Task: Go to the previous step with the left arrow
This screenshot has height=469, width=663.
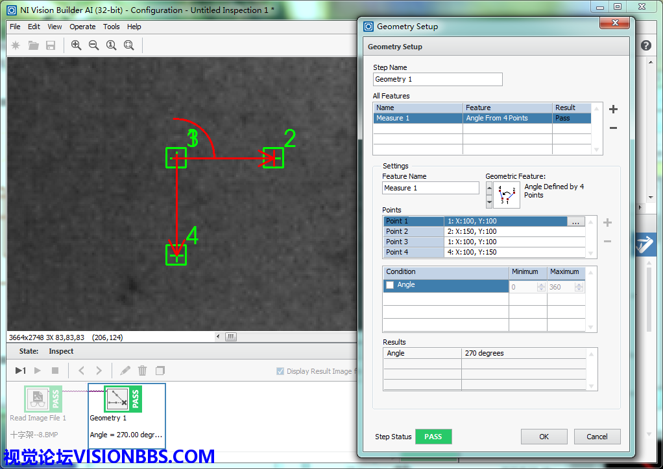Action: coord(81,371)
